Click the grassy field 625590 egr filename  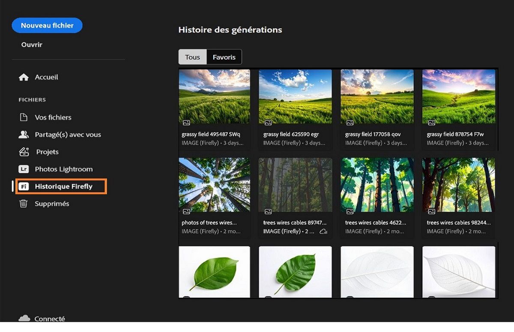coord(291,135)
